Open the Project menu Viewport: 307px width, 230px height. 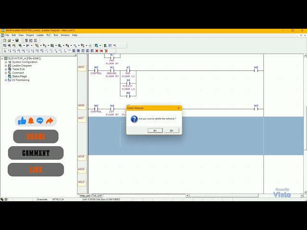pyautogui.click(x=30, y=35)
